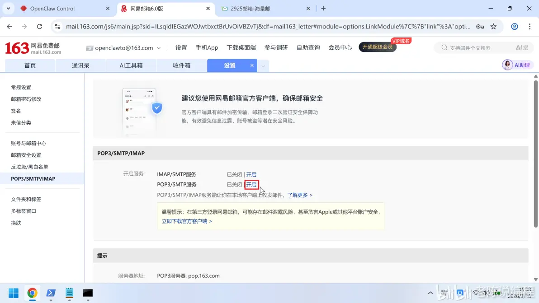539x303 pixels.
Task: Enable IMAP/SMTP服务 via 开启
Action: pos(251,174)
